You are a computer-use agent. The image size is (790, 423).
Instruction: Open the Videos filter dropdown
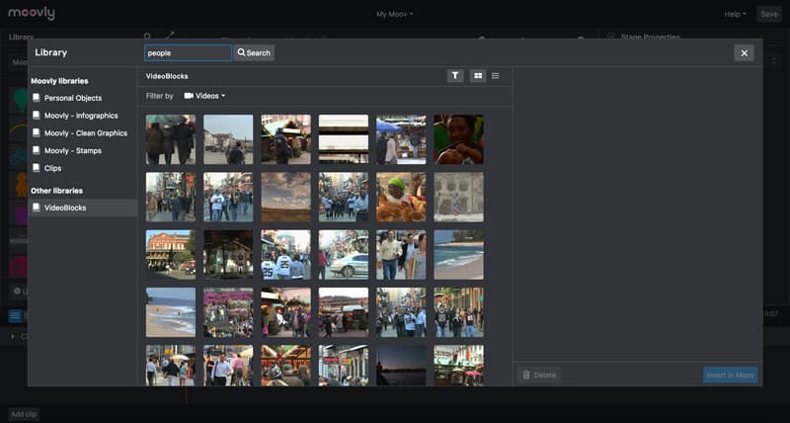(204, 96)
